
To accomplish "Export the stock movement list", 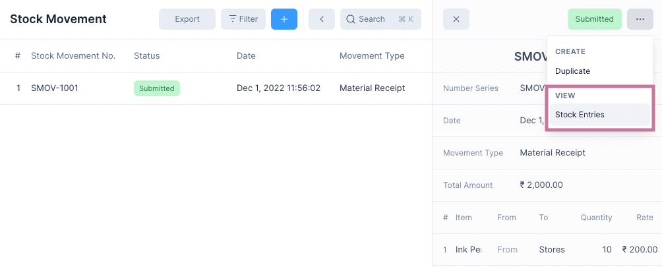I will coord(187,19).
